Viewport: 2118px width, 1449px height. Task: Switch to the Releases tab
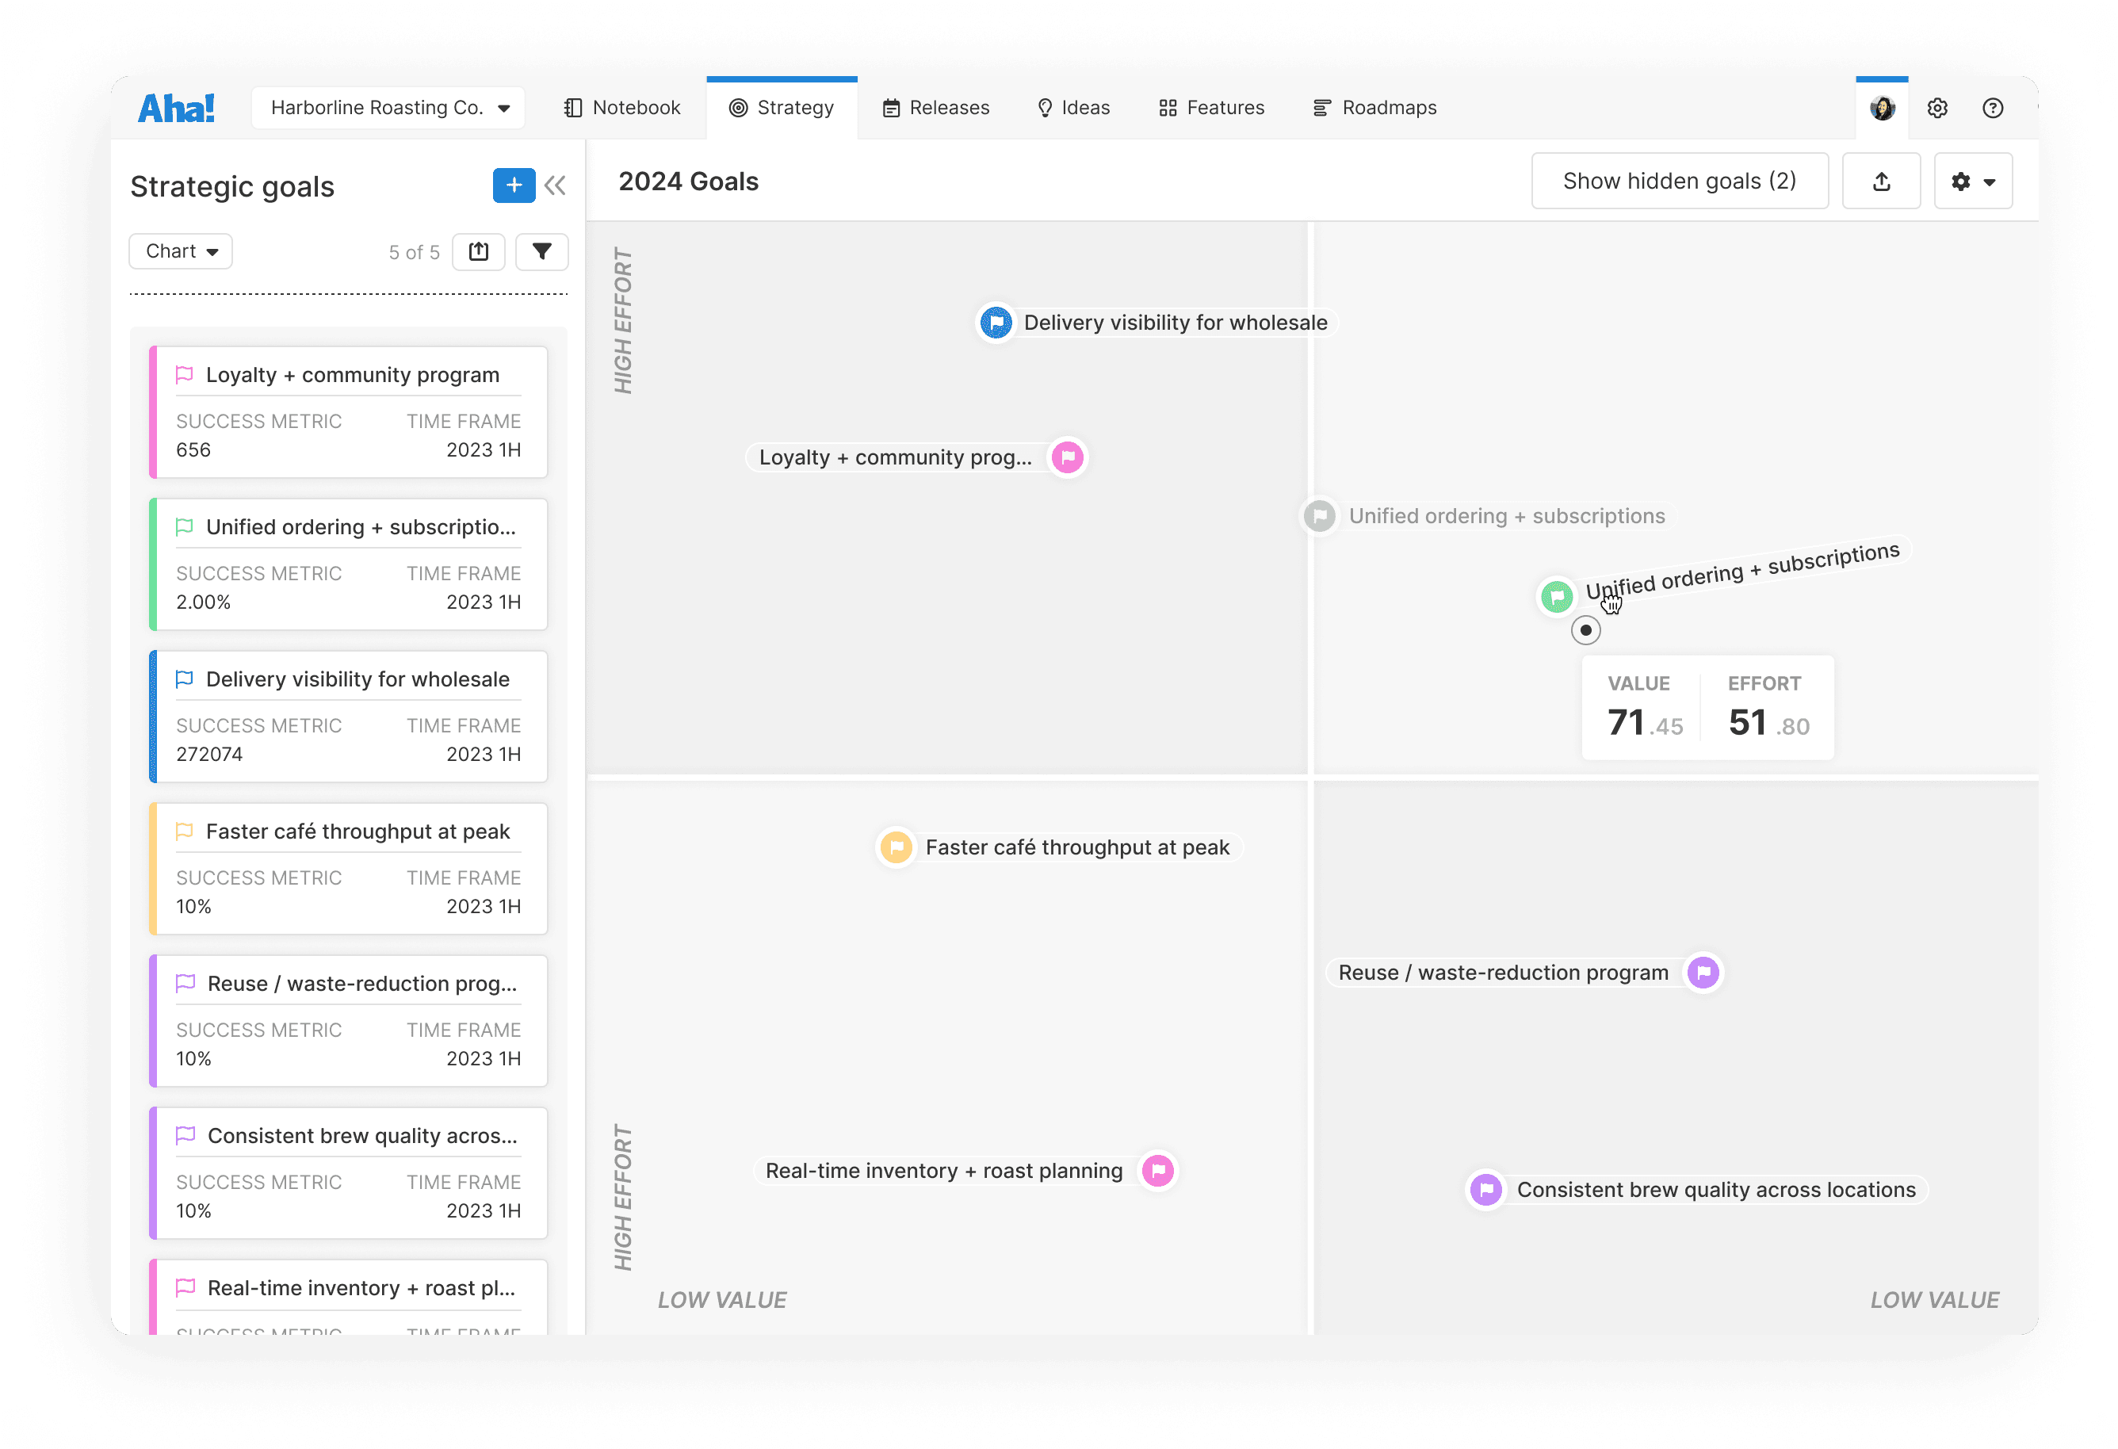[x=936, y=109]
